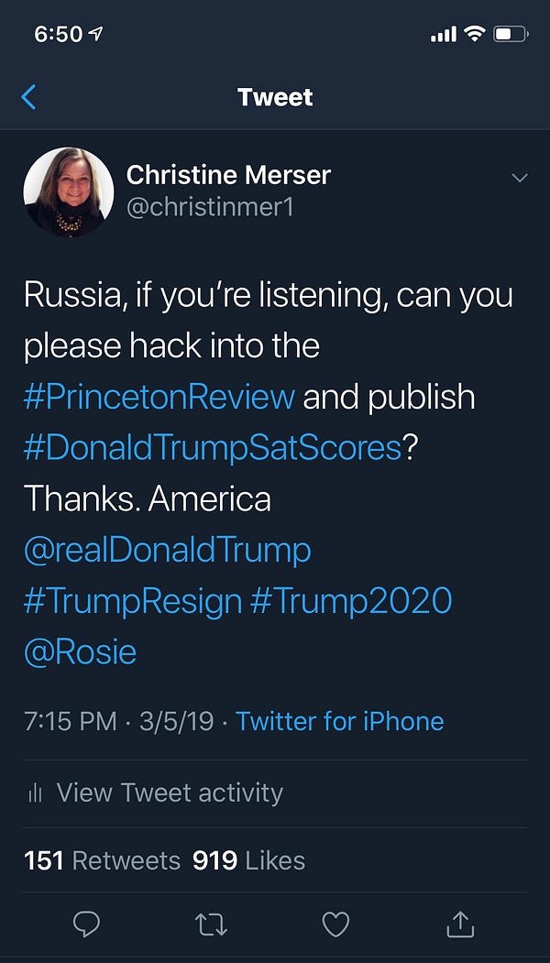The height and width of the screenshot is (963, 550).
Task: Tap the Wi-Fi status icon
Action: tap(474, 35)
